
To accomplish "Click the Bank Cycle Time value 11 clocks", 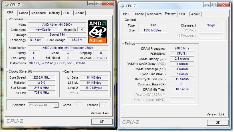I will (182, 79).
